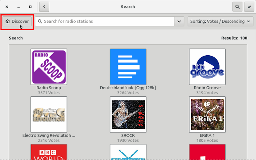The height and width of the screenshot is (160, 256).
Task: Select the 2ROCK station artwork
Action: pyautogui.click(x=128, y=115)
